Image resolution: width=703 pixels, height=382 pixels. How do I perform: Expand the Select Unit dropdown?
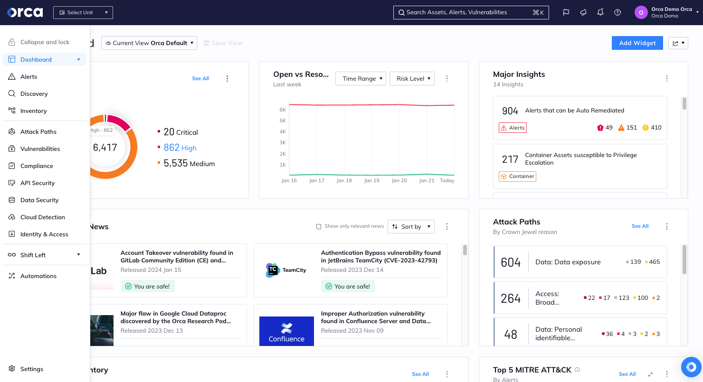point(83,12)
